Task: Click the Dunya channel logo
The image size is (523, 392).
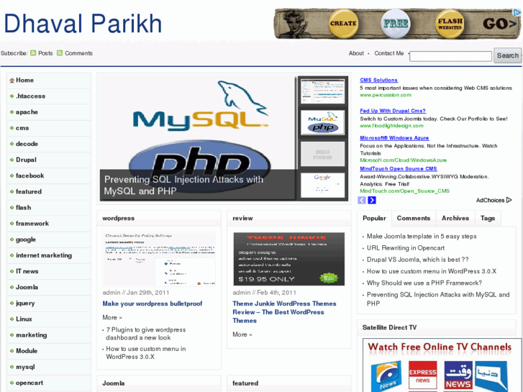Action: 491,375
